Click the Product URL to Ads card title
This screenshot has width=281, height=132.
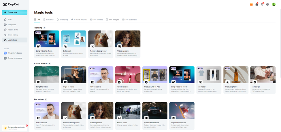pyautogui.click(x=152, y=87)
